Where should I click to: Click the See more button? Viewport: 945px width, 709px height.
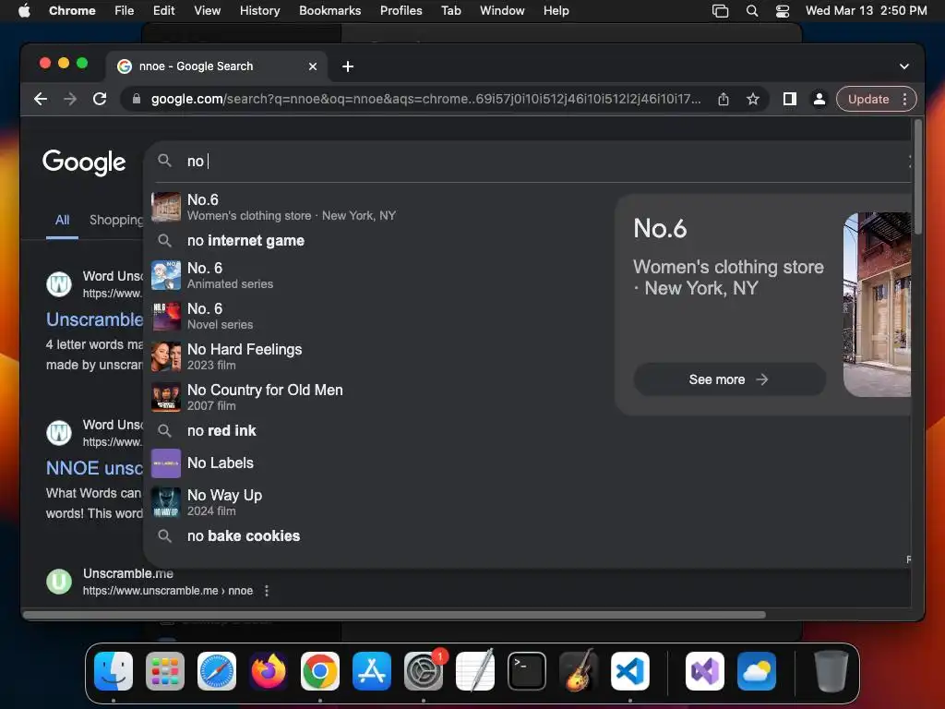pos(729,379)
